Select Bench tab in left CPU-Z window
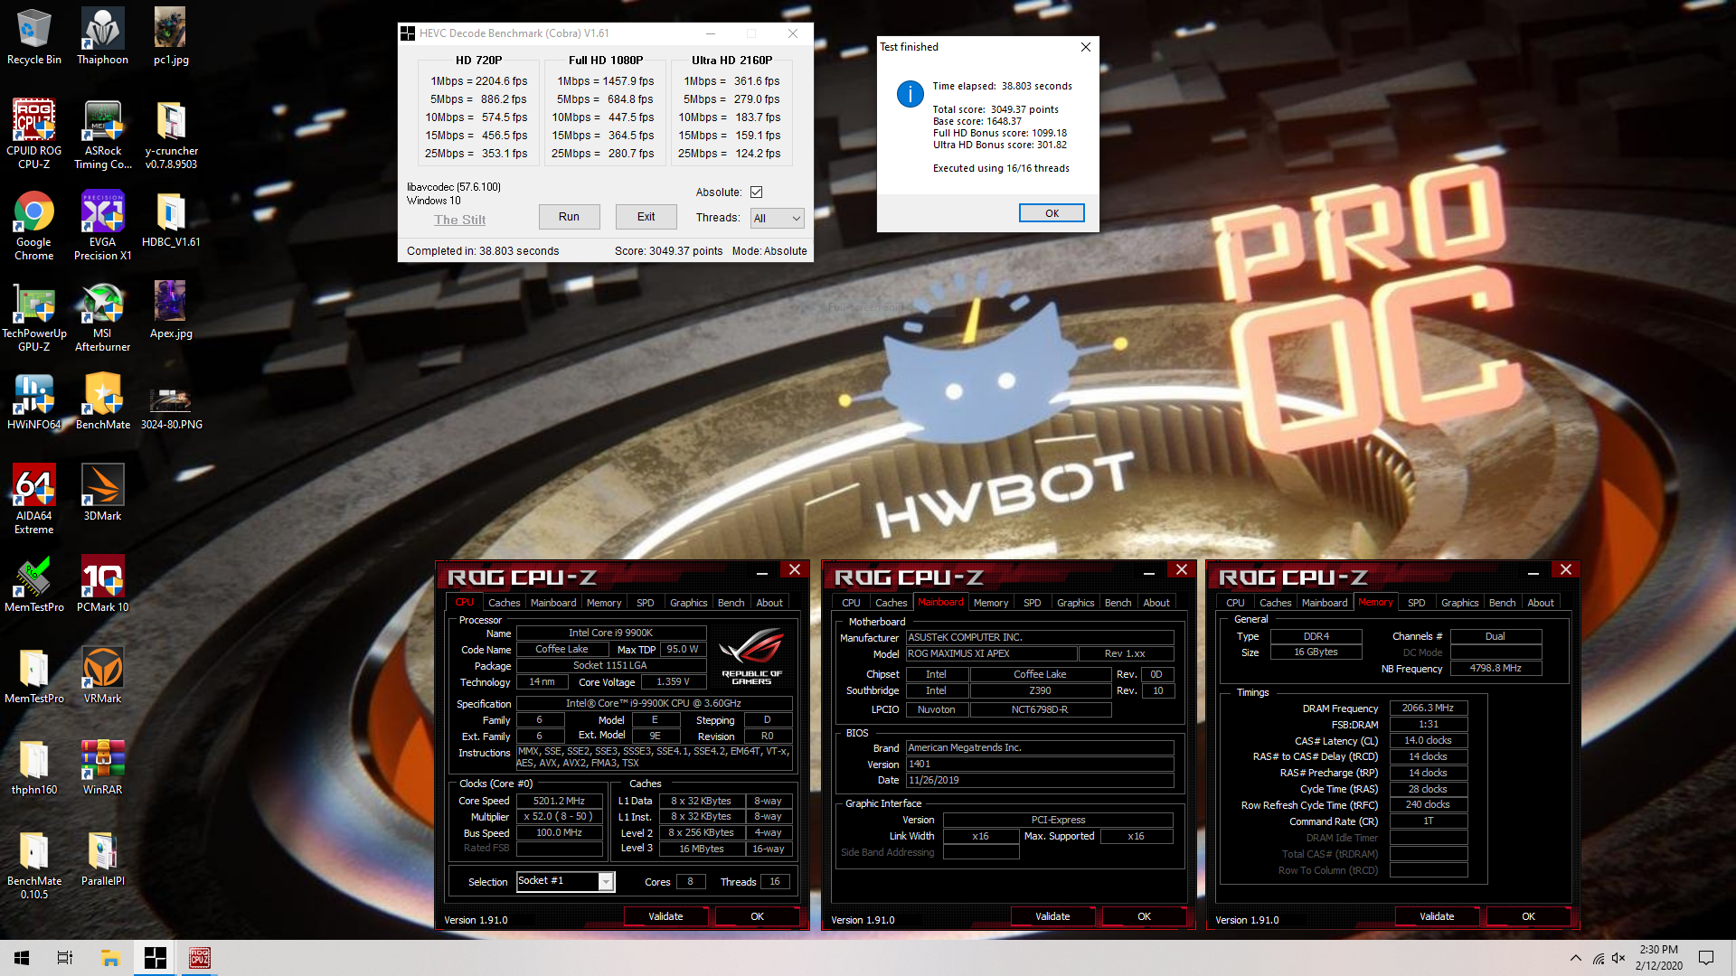1736x976 pixels. pyautogui.click(x=731, y=603)
